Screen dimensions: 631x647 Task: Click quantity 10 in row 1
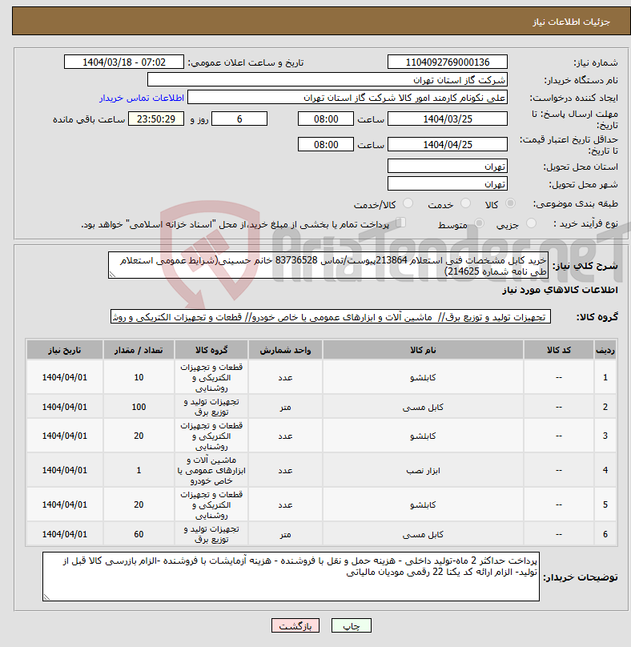coord(139,378)
